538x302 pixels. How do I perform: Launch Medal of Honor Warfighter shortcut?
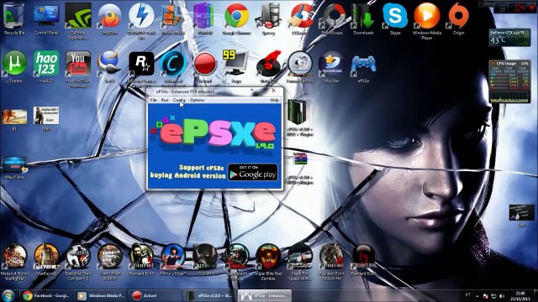point(14,262)
